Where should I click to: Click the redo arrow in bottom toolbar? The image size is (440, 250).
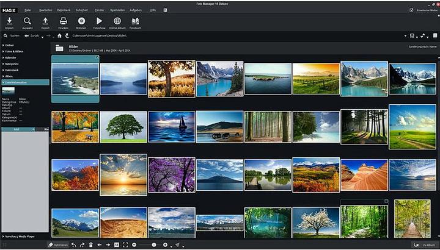point(82,245)
